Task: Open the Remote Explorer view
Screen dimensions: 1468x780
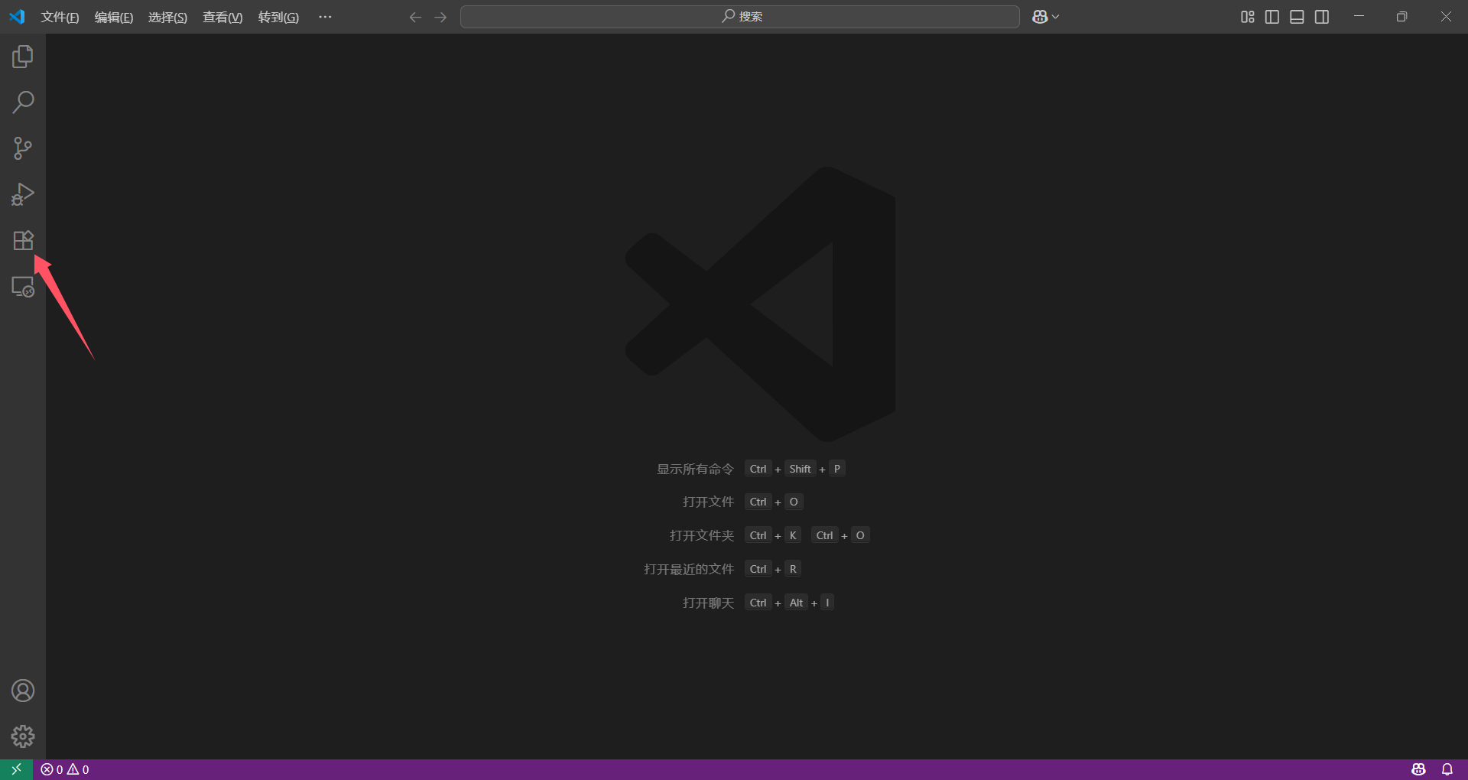Action: [x=23, y=286]
